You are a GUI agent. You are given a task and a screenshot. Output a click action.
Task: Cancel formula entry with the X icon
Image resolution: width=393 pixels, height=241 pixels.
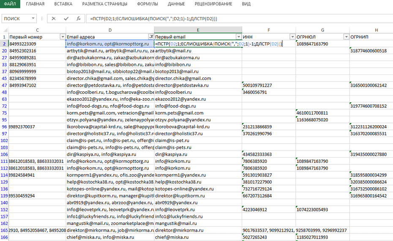pos(53,19)
